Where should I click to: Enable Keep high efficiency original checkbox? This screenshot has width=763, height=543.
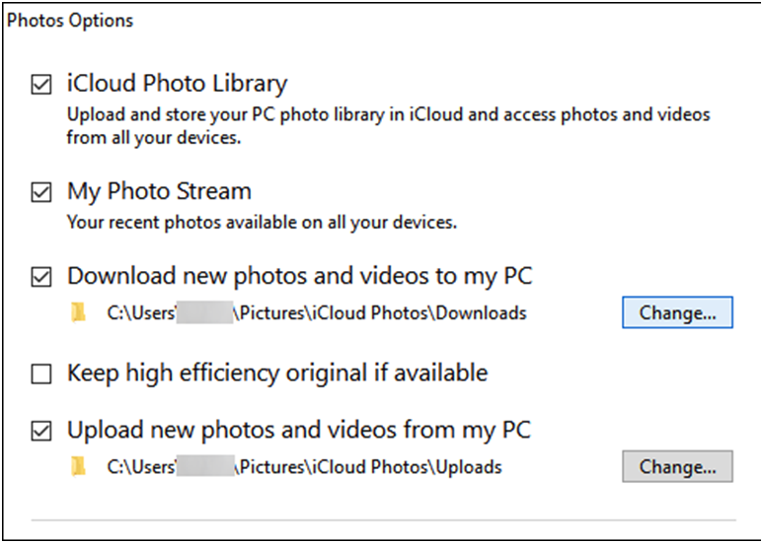click(41, 373)
